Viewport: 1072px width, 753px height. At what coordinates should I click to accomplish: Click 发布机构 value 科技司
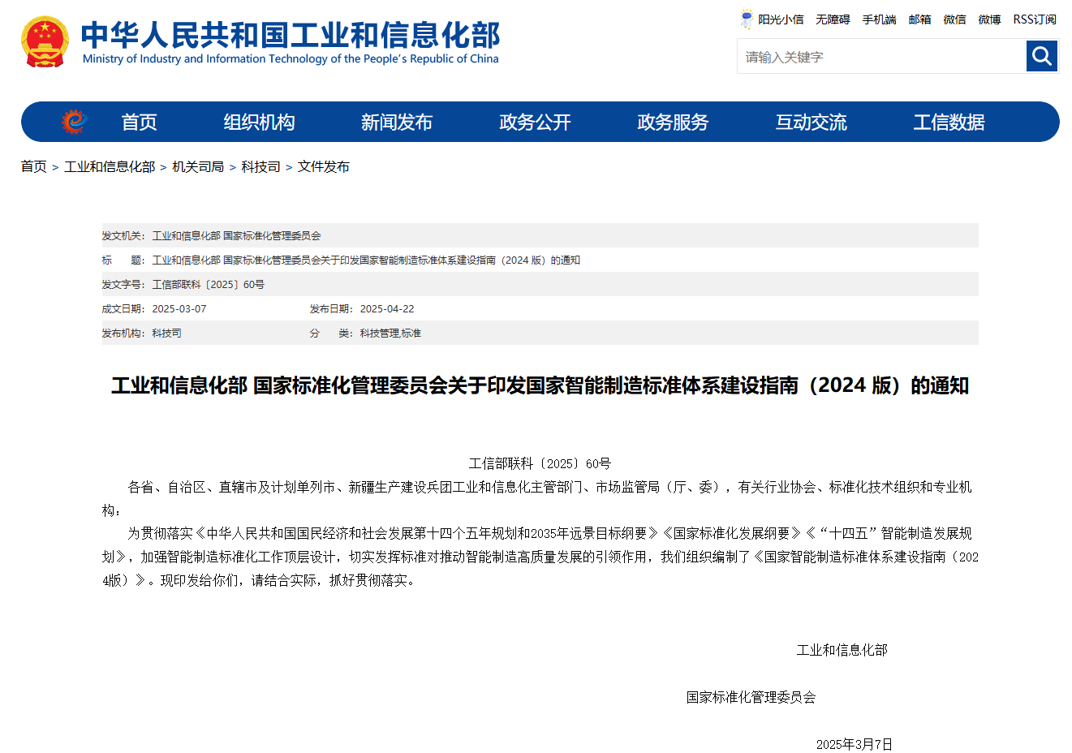point(166,333)
